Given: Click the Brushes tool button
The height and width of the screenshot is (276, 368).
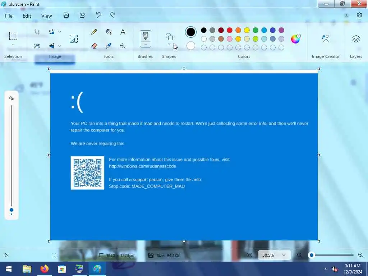Looking at the screenshot, I should click(x=146, y=36).
